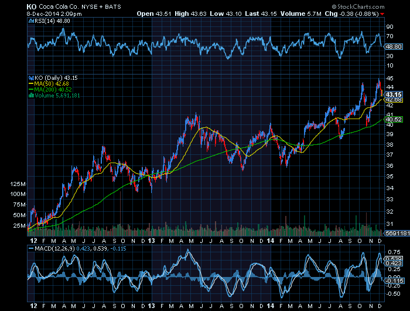Viewport: 410px width, 311px height.
Task: Click the green 40.52 tag on price axis
Action: coord(394,120)
